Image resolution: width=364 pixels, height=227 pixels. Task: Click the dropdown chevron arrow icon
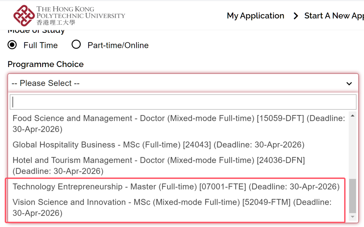click(x=349, y=84)
